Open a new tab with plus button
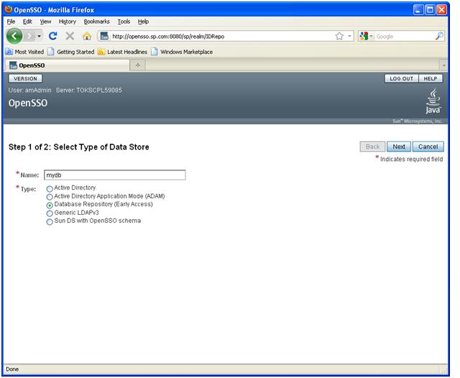 (137, 65)
